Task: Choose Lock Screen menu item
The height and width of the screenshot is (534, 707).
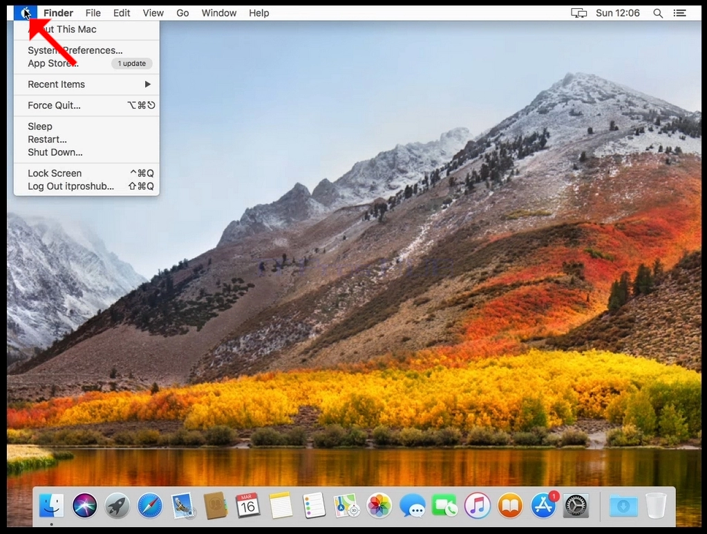Action: (86, 174)
